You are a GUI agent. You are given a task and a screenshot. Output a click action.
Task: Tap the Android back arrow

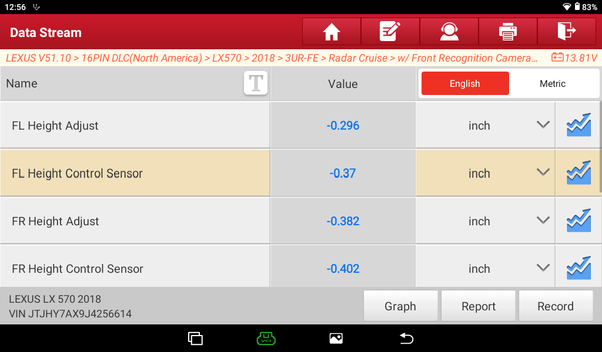coord(407,339)
